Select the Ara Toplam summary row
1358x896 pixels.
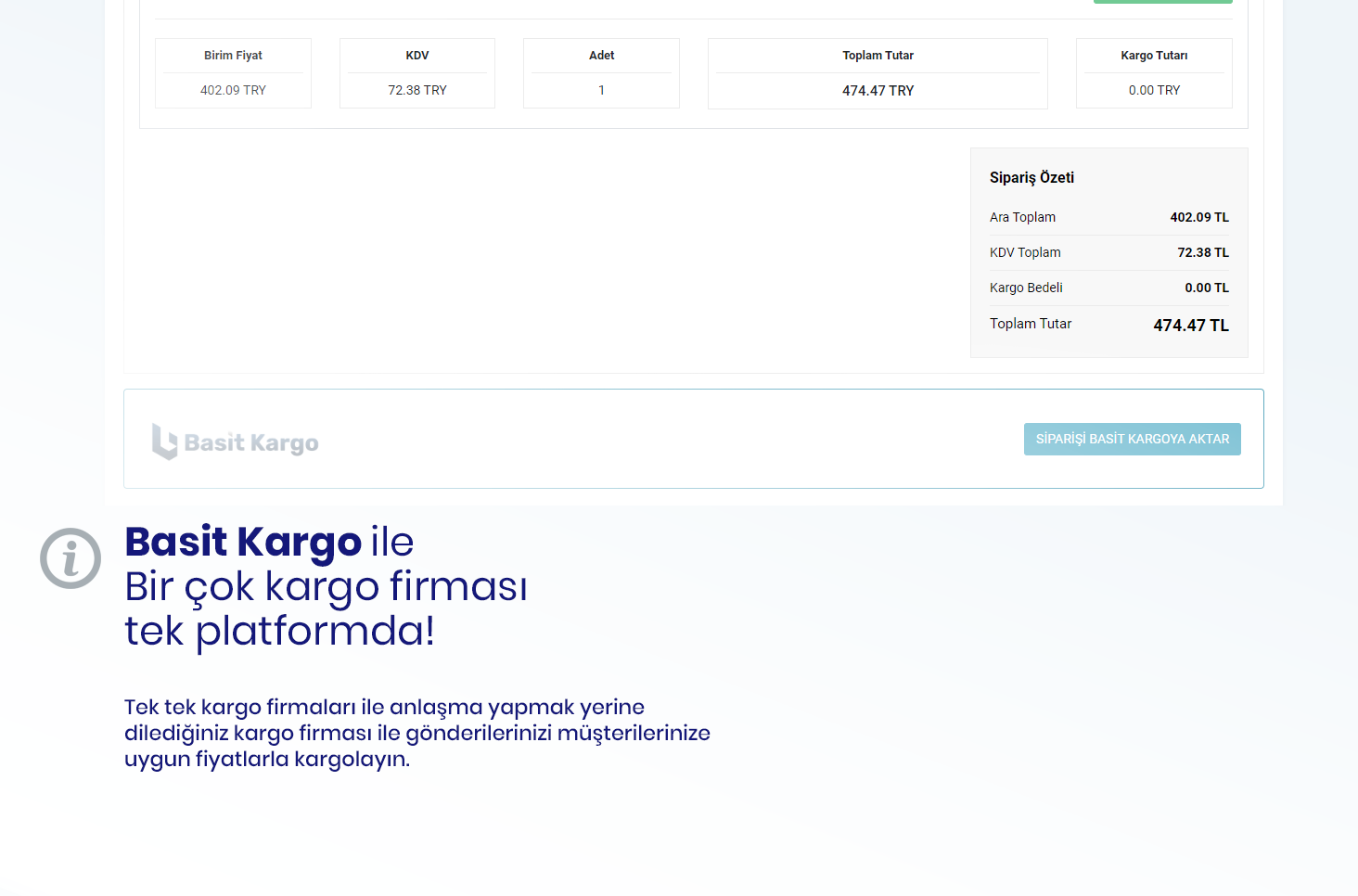pos(1108,217)
